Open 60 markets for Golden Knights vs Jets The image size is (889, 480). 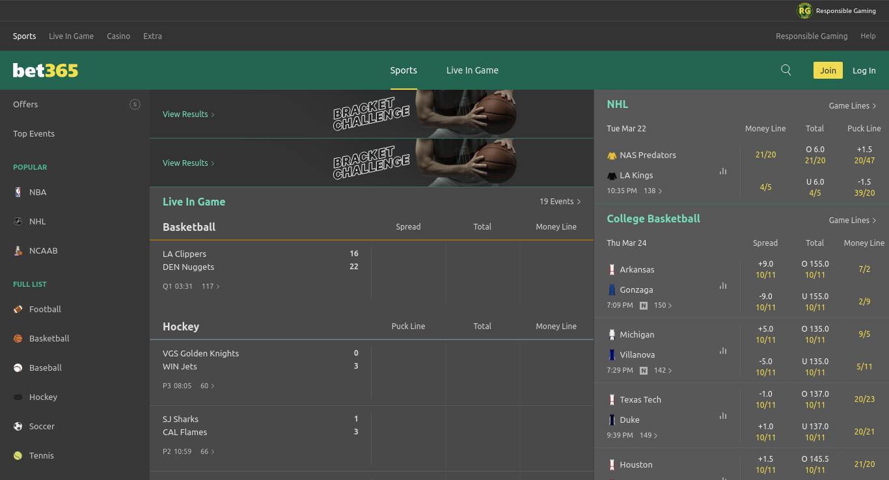tap(208, 386)
